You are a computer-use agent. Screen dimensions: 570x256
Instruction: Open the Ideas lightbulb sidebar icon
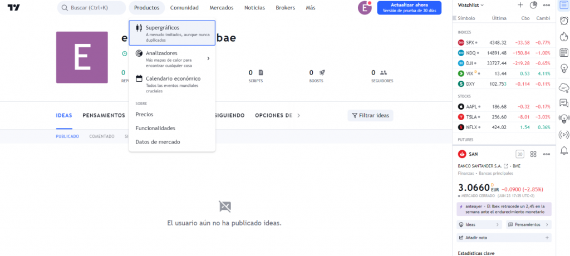564,68
